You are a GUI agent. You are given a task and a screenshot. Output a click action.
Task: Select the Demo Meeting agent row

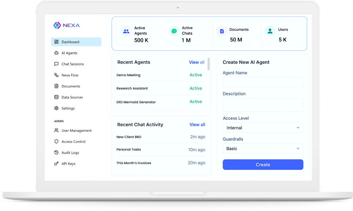coord(161,75)
